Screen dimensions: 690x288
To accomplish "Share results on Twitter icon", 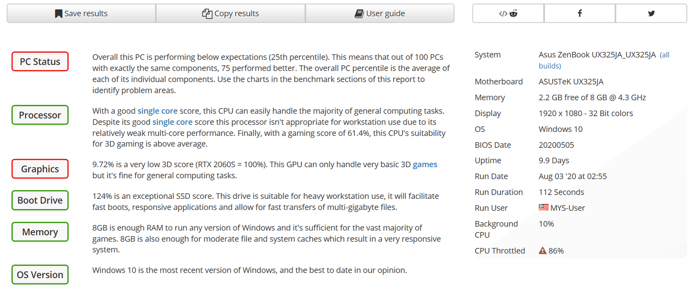I will pos(651,14).
